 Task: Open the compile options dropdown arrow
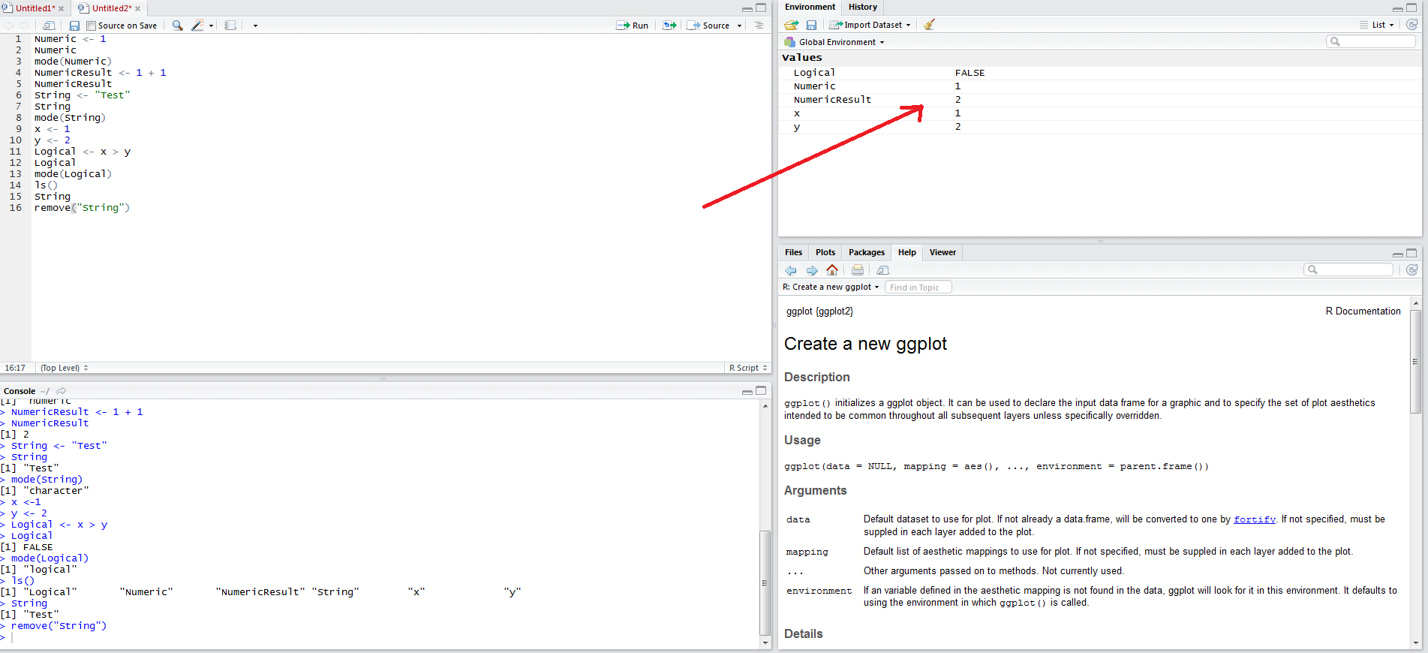[255, 26]
